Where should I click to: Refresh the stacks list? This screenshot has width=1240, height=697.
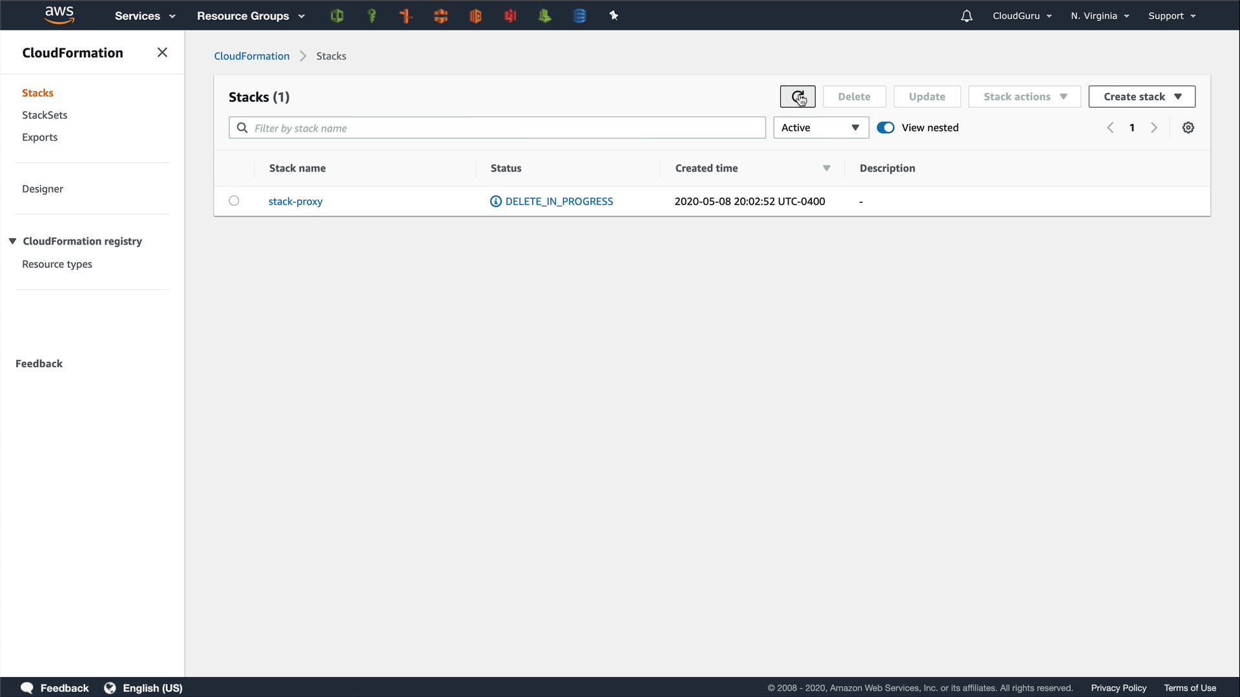pyautogui.click(x=798, y=97)
